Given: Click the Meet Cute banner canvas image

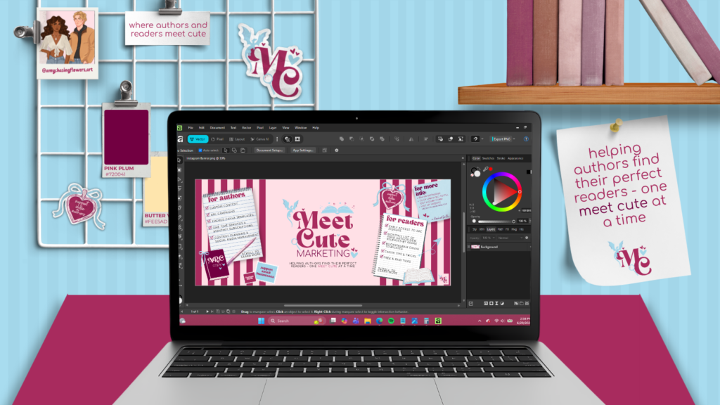Looking at the screenshot, I should pos(323,232).
